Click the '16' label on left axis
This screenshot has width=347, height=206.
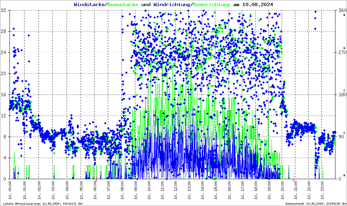(4, 95)
